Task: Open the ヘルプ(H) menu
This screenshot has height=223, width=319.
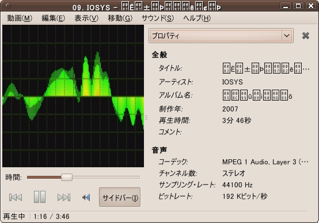Action: [197, 18]
